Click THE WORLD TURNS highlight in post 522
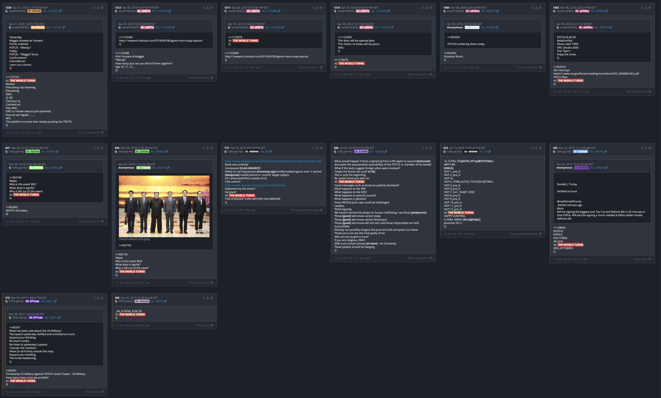 pos(461,213)
